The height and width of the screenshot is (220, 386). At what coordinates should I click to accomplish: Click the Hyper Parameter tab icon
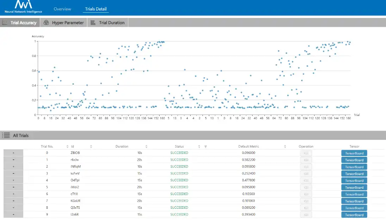point(46,23)
